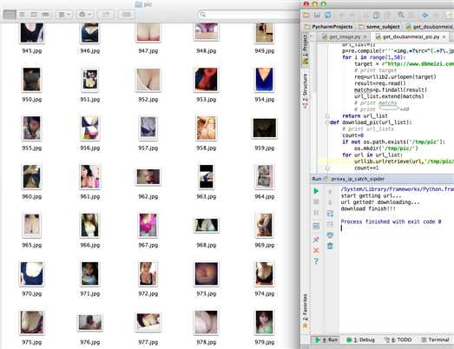The width and height of the screenshot is (454, 349).
Task: Open the 4: Run tool window button
Action: 326,339
